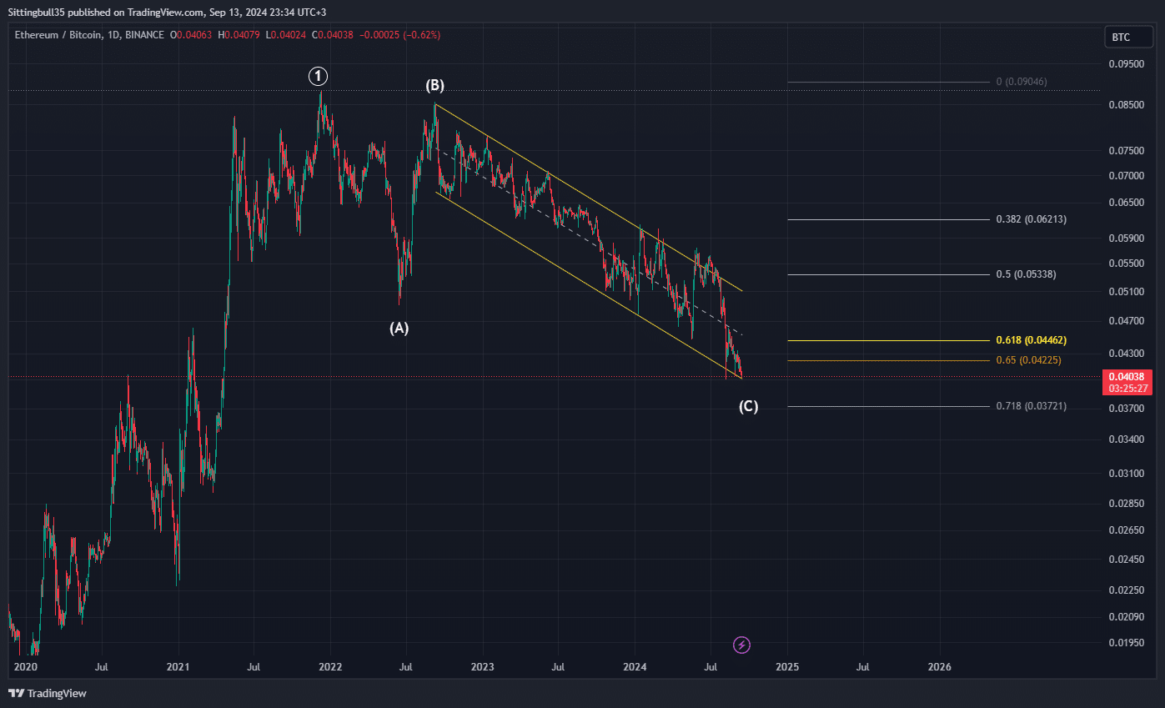Image resolution: width=1165 pixels, height=708 pixels.
Task: Click price axis label 0.04300
Action: (1127, 353)
